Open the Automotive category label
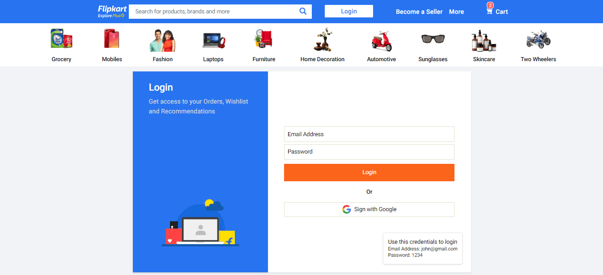The height and width of the screenshot is (275, 603). click(382, 59)
